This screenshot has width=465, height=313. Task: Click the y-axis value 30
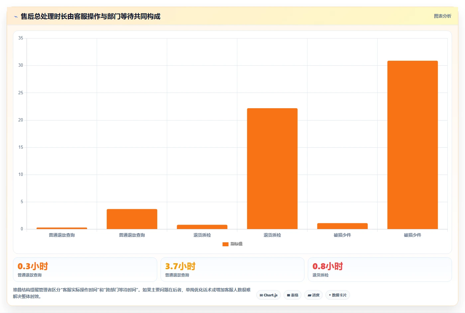tap(21, 65)
